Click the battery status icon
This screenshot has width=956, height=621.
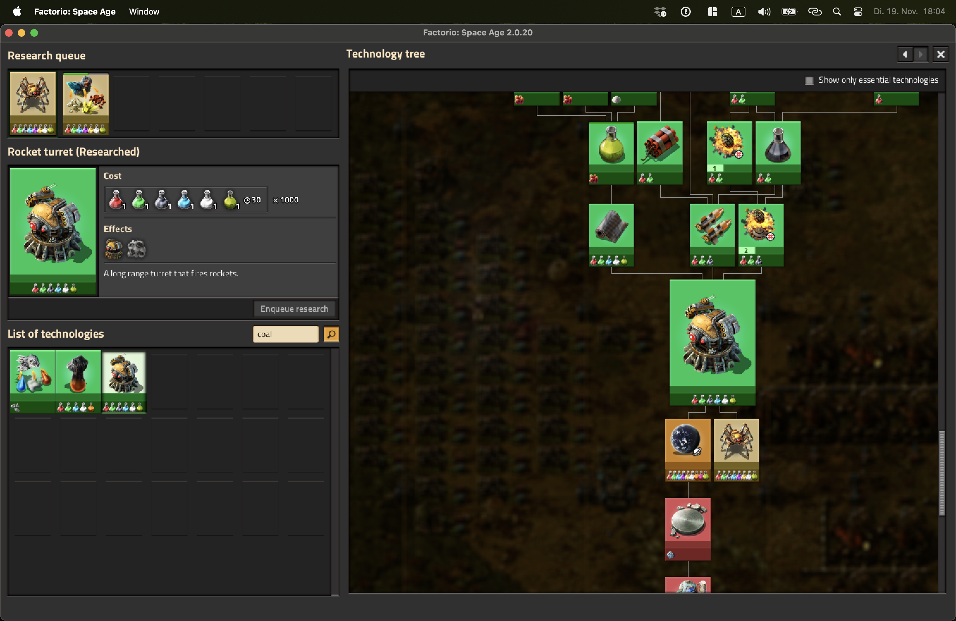coord(789,12)
